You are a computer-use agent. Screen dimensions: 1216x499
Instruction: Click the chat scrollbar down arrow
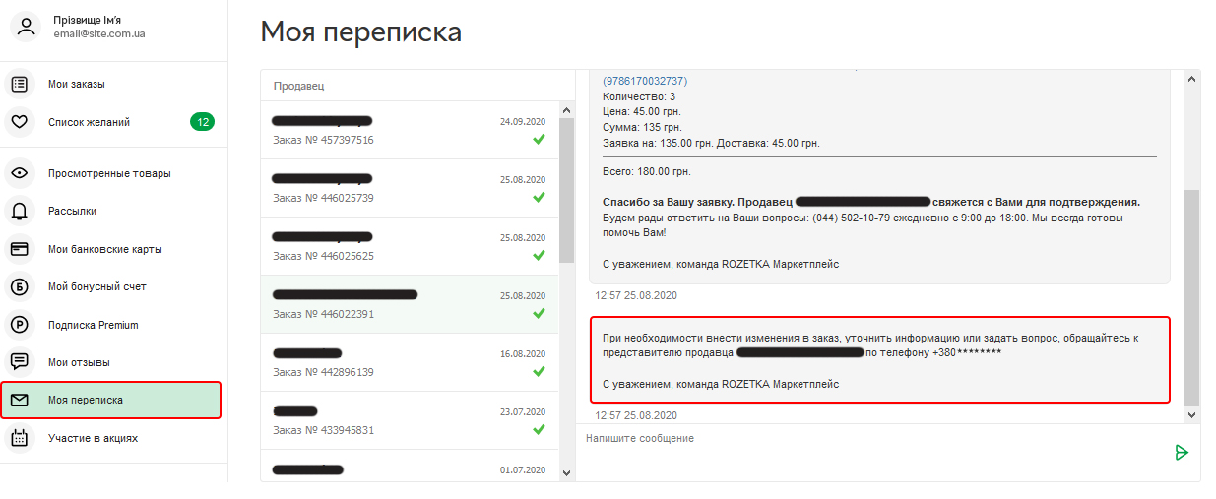[1192, 415]
